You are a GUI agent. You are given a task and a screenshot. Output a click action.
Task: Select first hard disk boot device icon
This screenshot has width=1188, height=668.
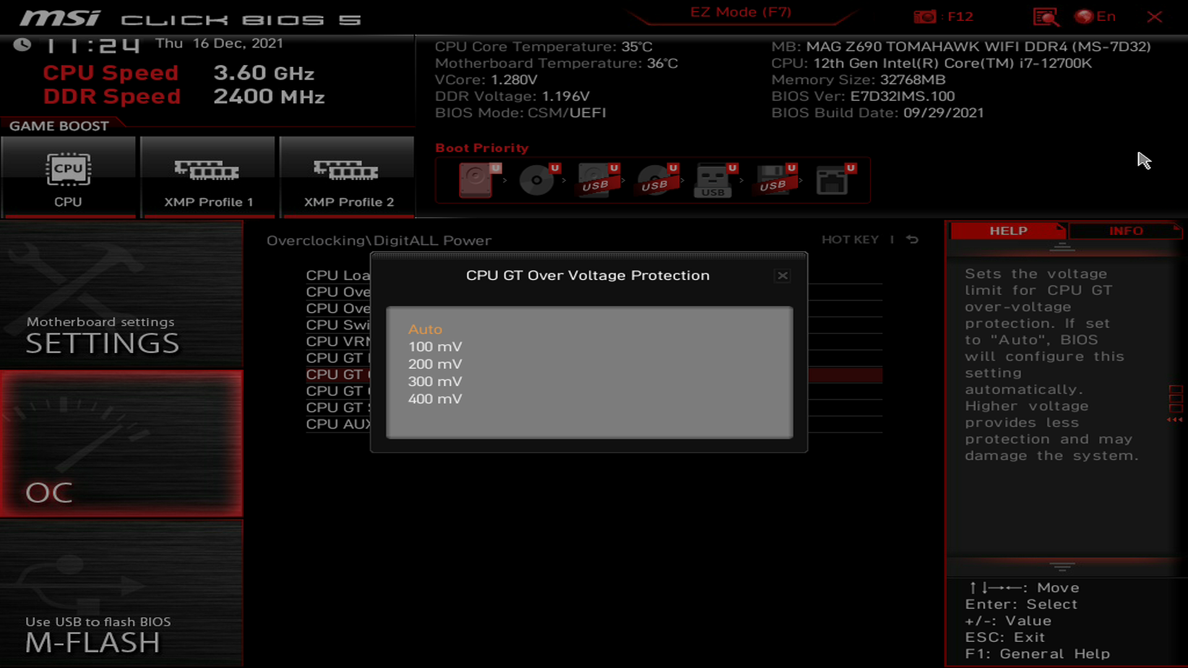[x=479, y=180]
